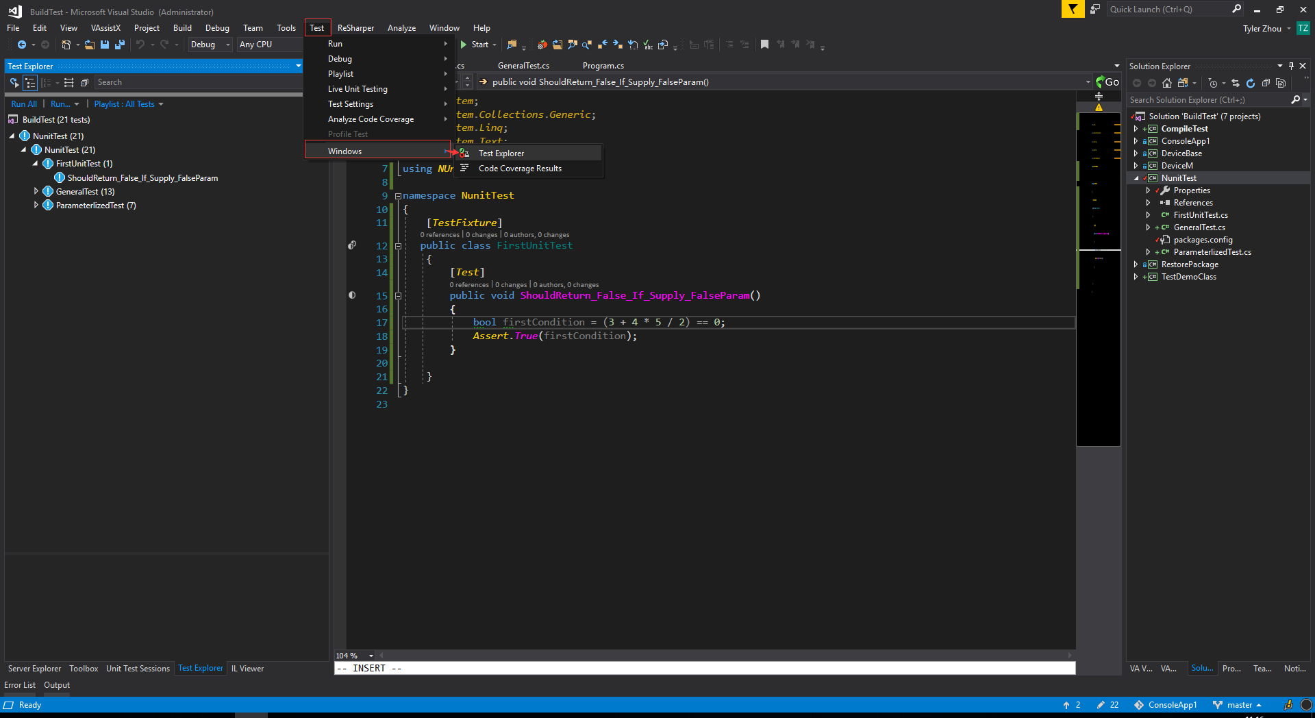
Task: Expand the ConsoleApp1 project node
Action: point(1136,141)
